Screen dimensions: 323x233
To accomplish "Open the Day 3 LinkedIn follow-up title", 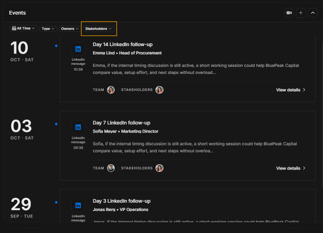I will point(122,201).
